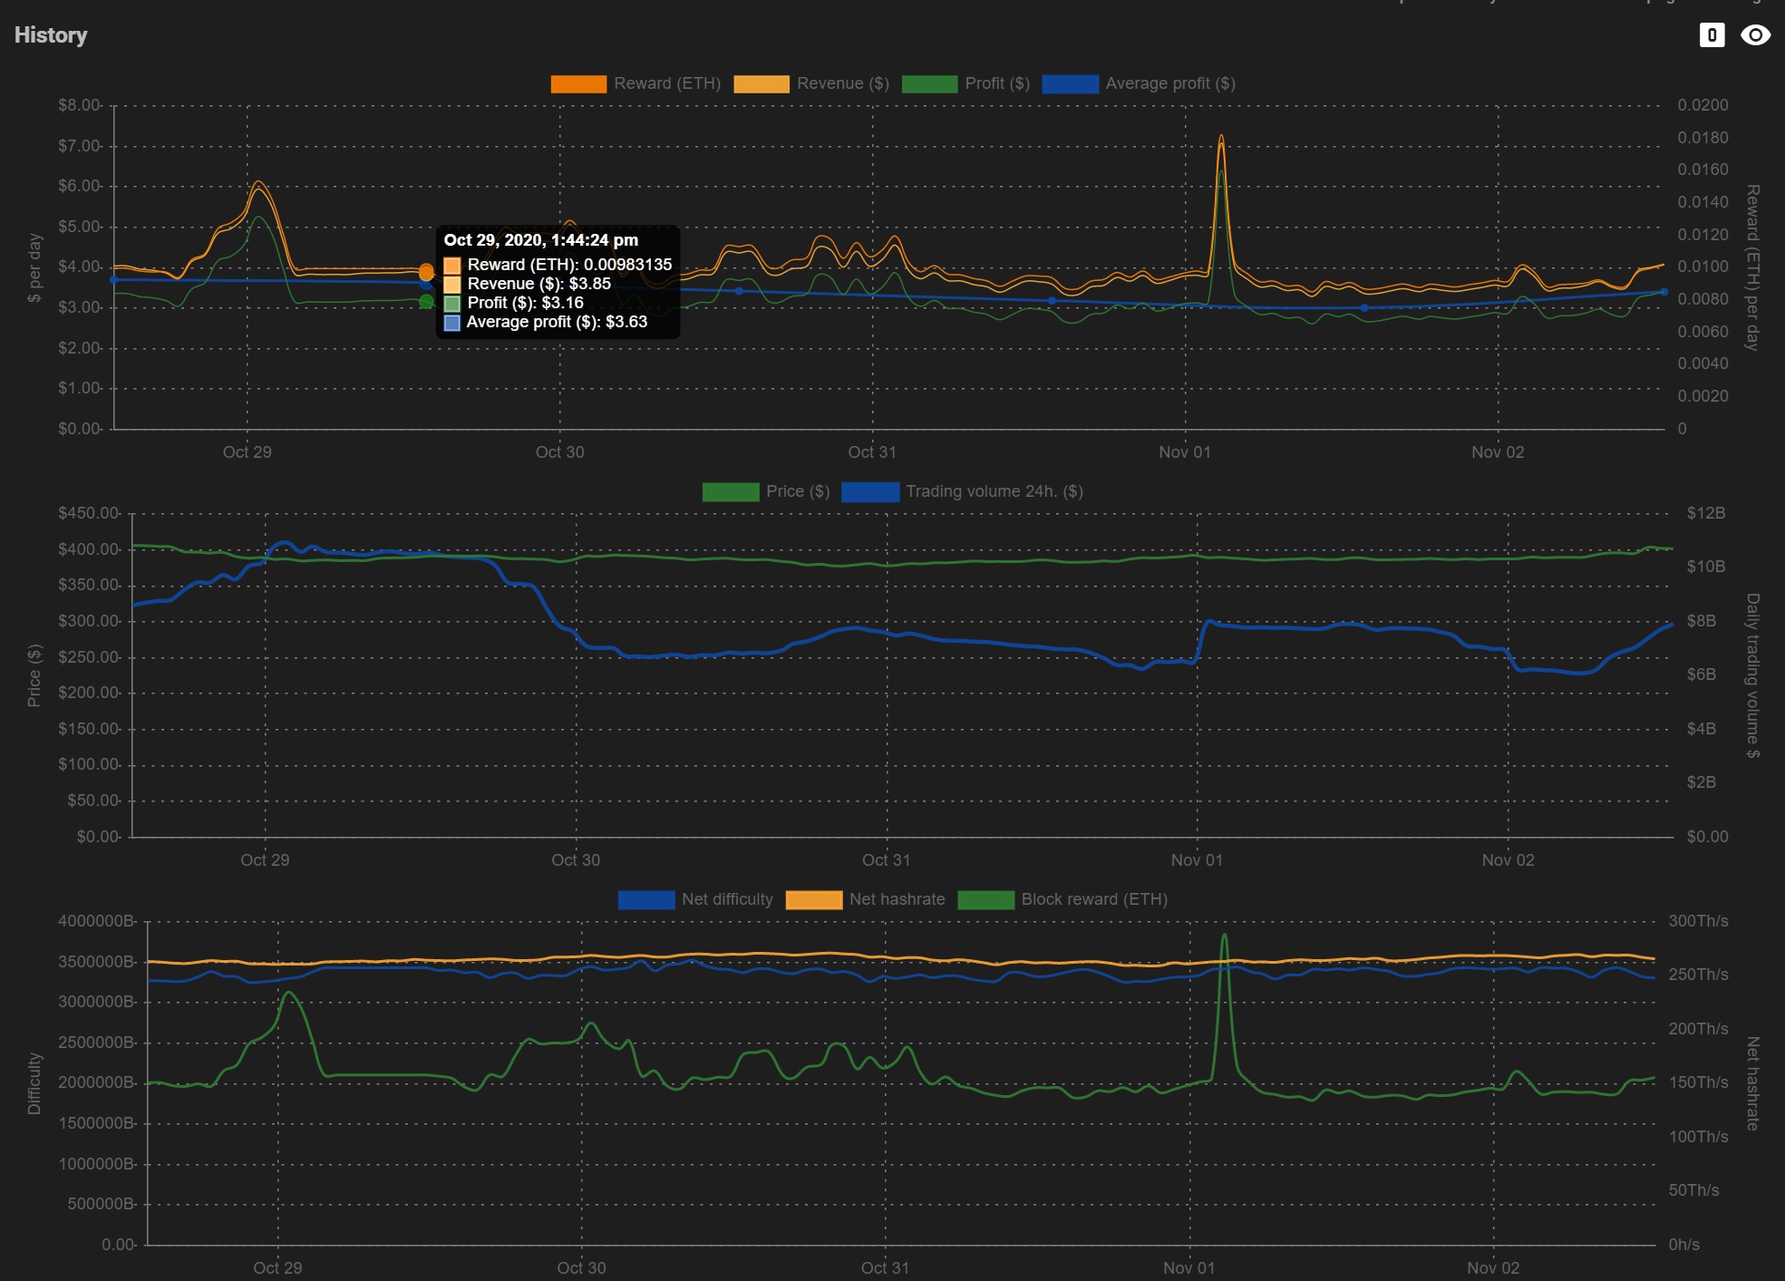Click the white 0 counter badge
This screenshot has height=1281, width=1785.
1712,35
